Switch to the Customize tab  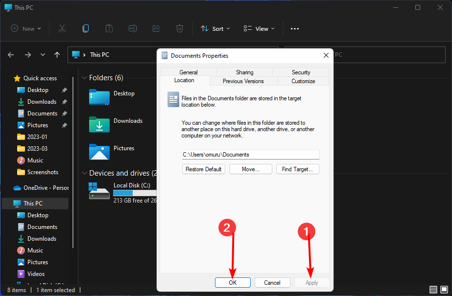(303, 81)
